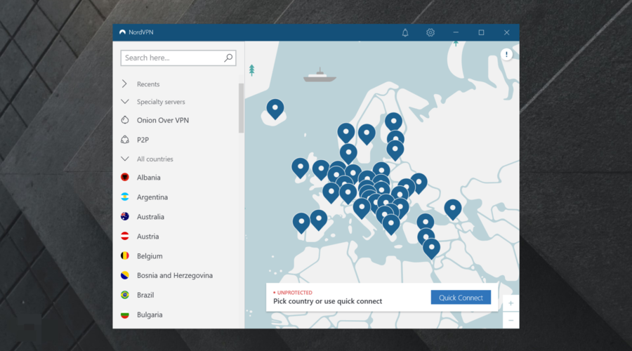Click the 'Specialty servers' label
Image resolution: width=632 pixels, height=351 pixels.
tap(161, 102)
